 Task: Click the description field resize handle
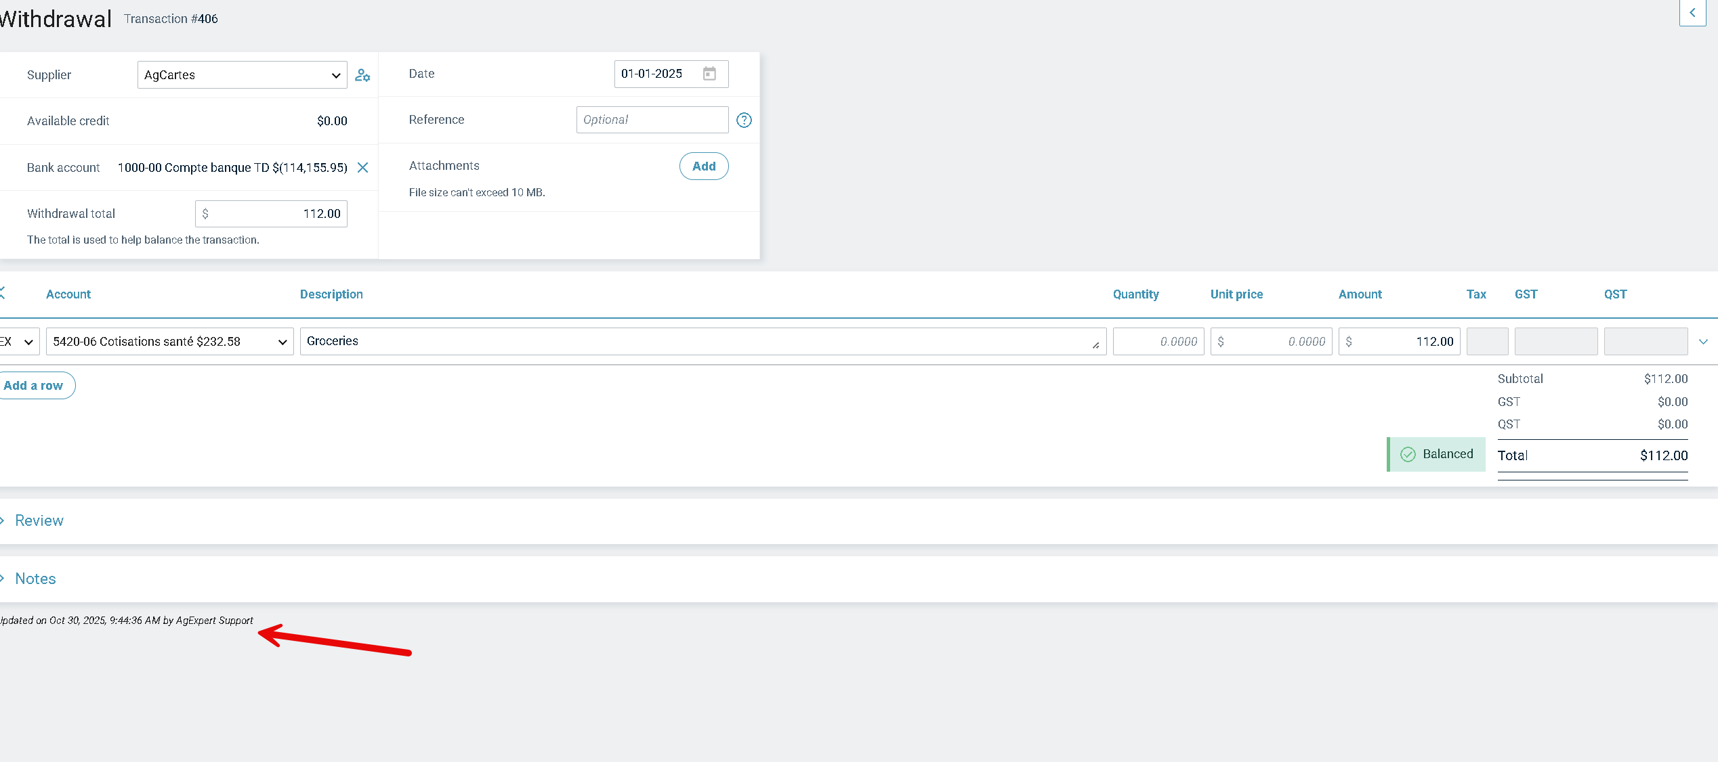[1095, 345]
